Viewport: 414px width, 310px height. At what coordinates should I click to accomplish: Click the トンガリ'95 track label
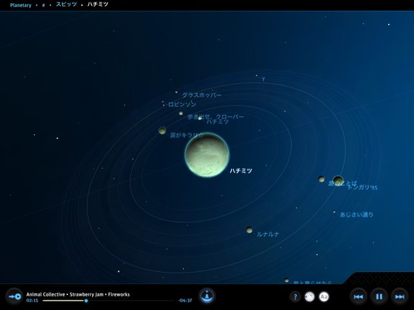(x=362, y=187)
